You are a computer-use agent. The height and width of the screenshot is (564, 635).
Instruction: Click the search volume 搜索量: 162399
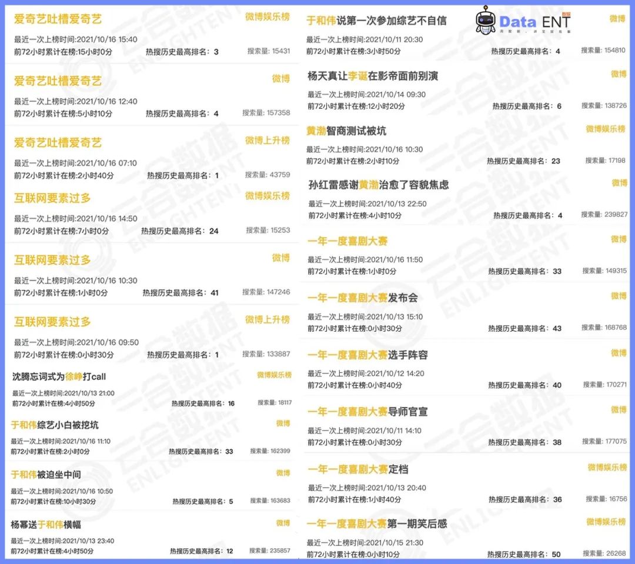pos(270,450)
